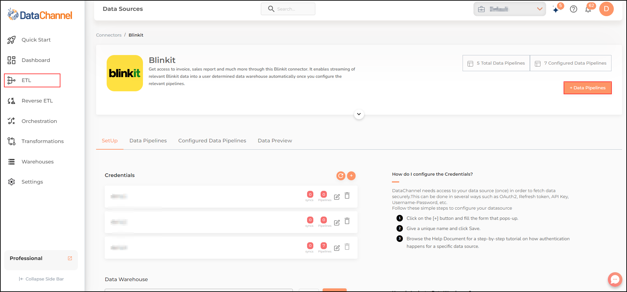Click the Professional plan card
The height and width of the screenshot is (292, 627).
click(41, 260)
